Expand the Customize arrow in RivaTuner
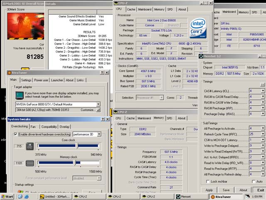This screenshot has height=200, width=266. point(98,110)
